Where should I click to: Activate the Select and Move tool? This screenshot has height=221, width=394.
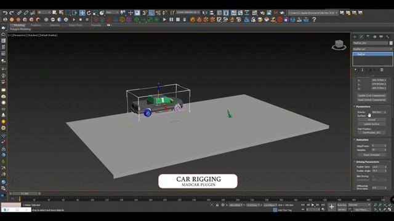coord(82,12)
